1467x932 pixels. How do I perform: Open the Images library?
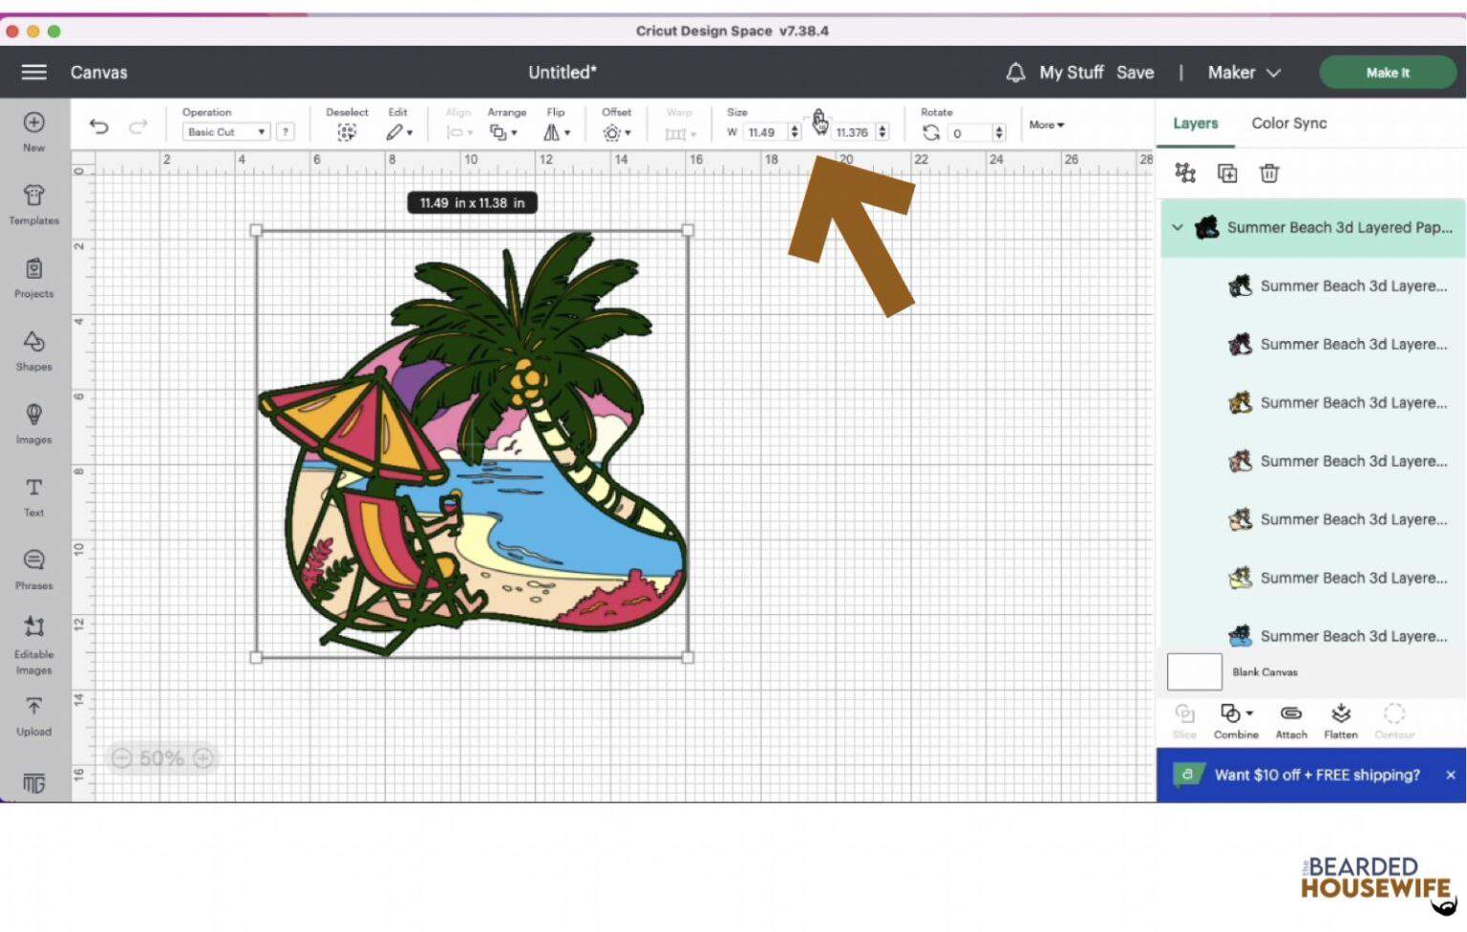tap(33, 422)
